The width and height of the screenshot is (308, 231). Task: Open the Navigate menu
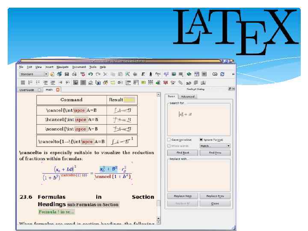tap(62, 67)
